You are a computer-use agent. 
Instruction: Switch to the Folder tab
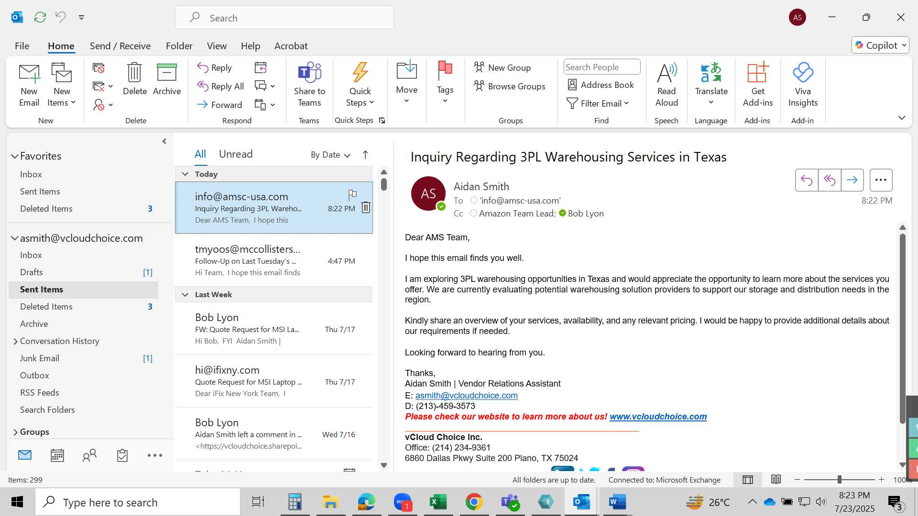click(x=179, y=46)
